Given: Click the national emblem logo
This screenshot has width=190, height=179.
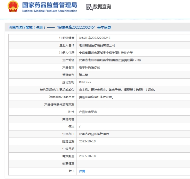Looking at the screenshot, I should pyautogui.click(x=13, y=7).
